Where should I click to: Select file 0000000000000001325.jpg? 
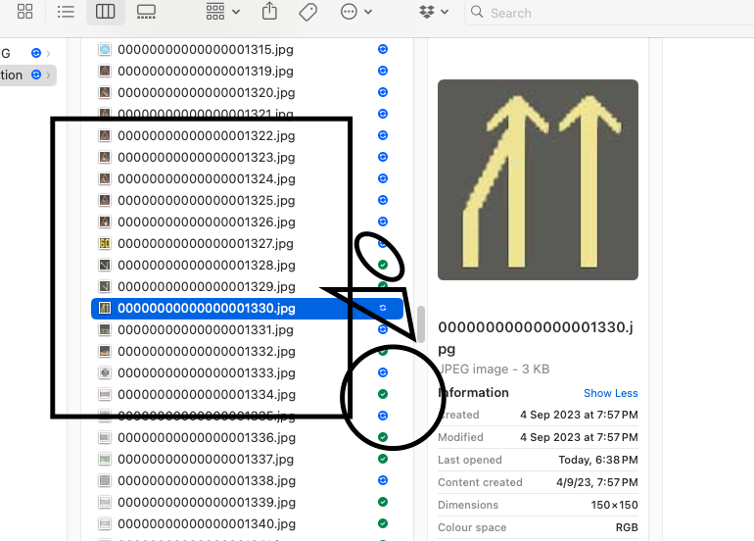point(207,200)
